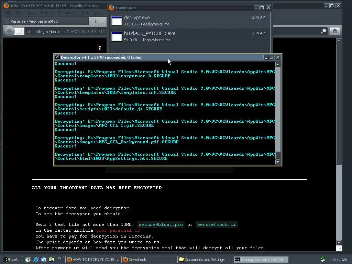352x264 pixels.
Task: Open Outlook Express quick launch icon
Action: tap(44, 260)
